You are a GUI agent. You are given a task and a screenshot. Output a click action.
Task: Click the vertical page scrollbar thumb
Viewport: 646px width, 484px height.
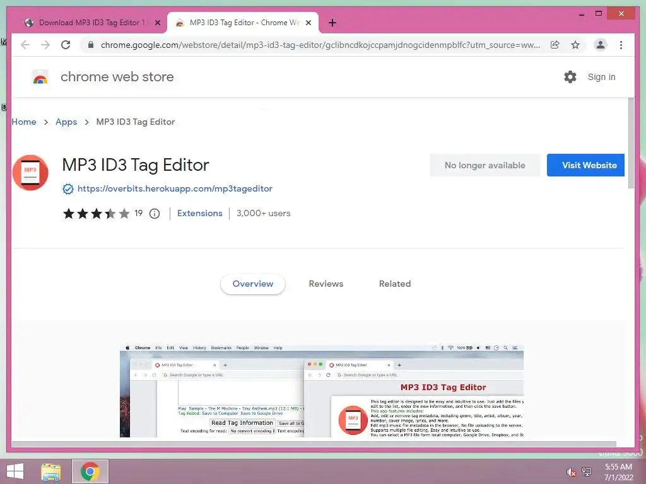pos(631,143)
